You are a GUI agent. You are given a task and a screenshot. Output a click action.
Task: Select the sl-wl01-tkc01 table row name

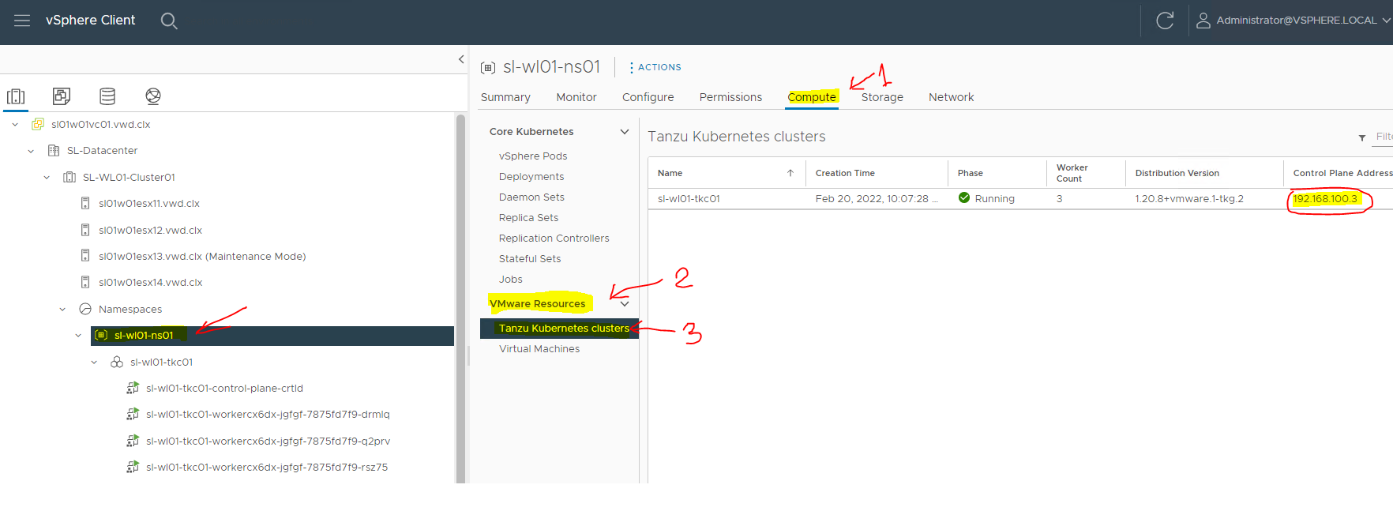(689, 199)
